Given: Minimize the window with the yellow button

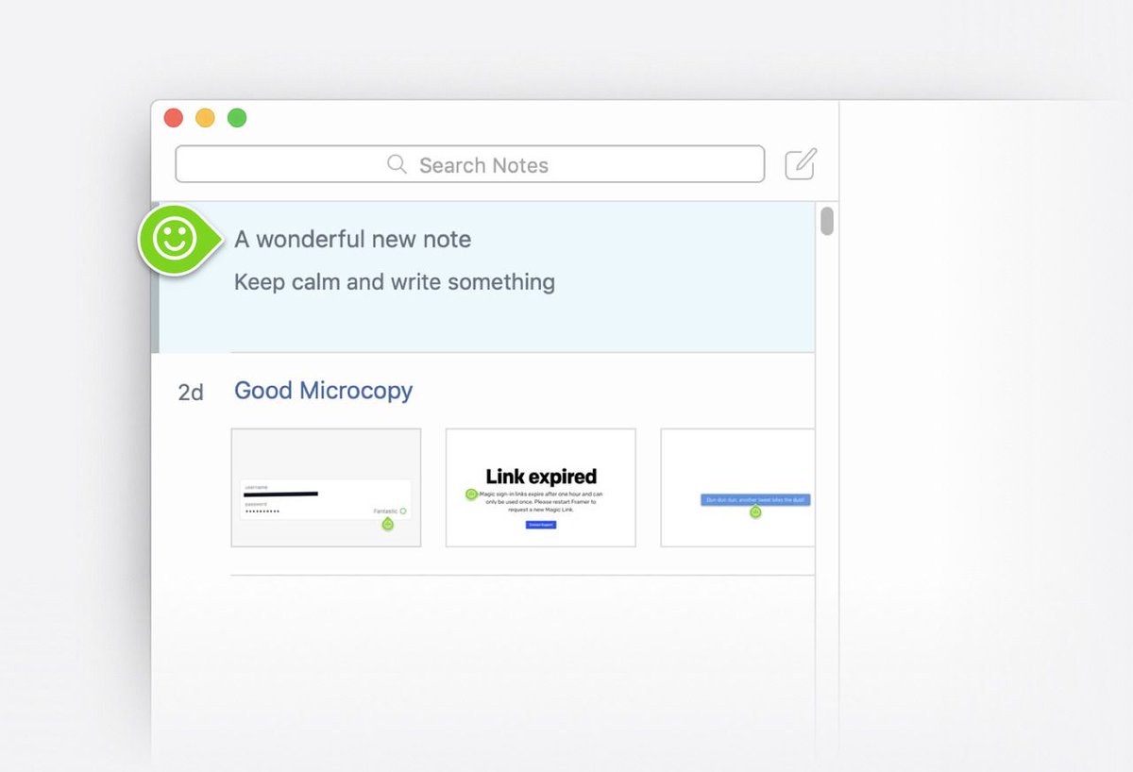Looking at the screenshot, I should pos(205,118).
